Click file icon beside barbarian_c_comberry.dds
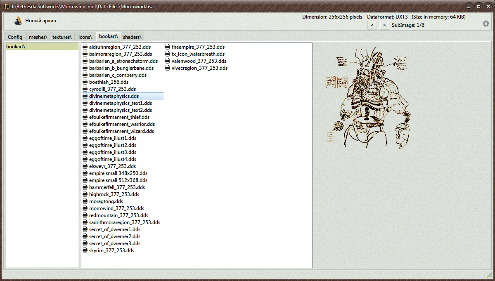The height and width of the screenshot is (281, 495). click(85, 75)
